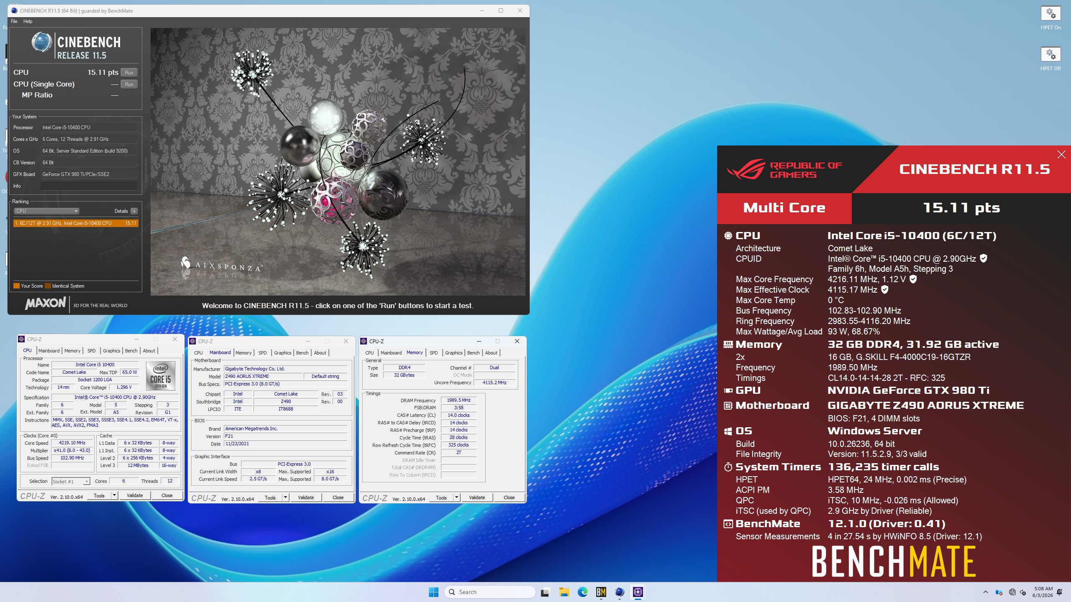Viewport: 1071px width, 602px height.
Task: Click the Details arrow in Ranking
Action: point(134,211)
